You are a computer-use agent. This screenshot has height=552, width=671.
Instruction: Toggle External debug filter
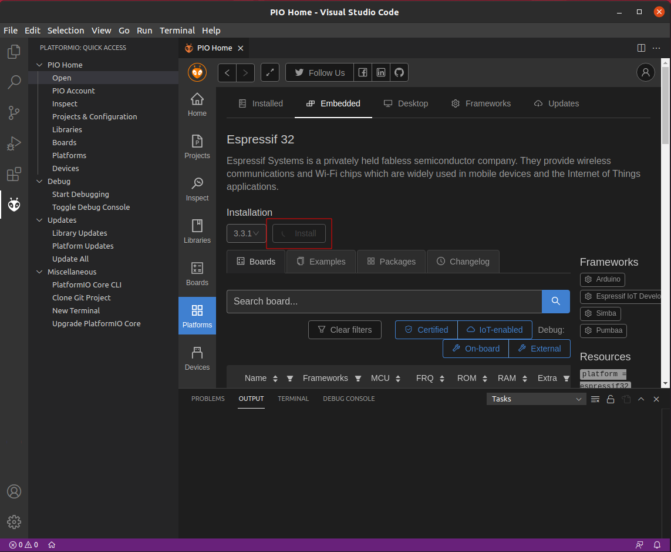pyautogui.click(x=539, y=349)
